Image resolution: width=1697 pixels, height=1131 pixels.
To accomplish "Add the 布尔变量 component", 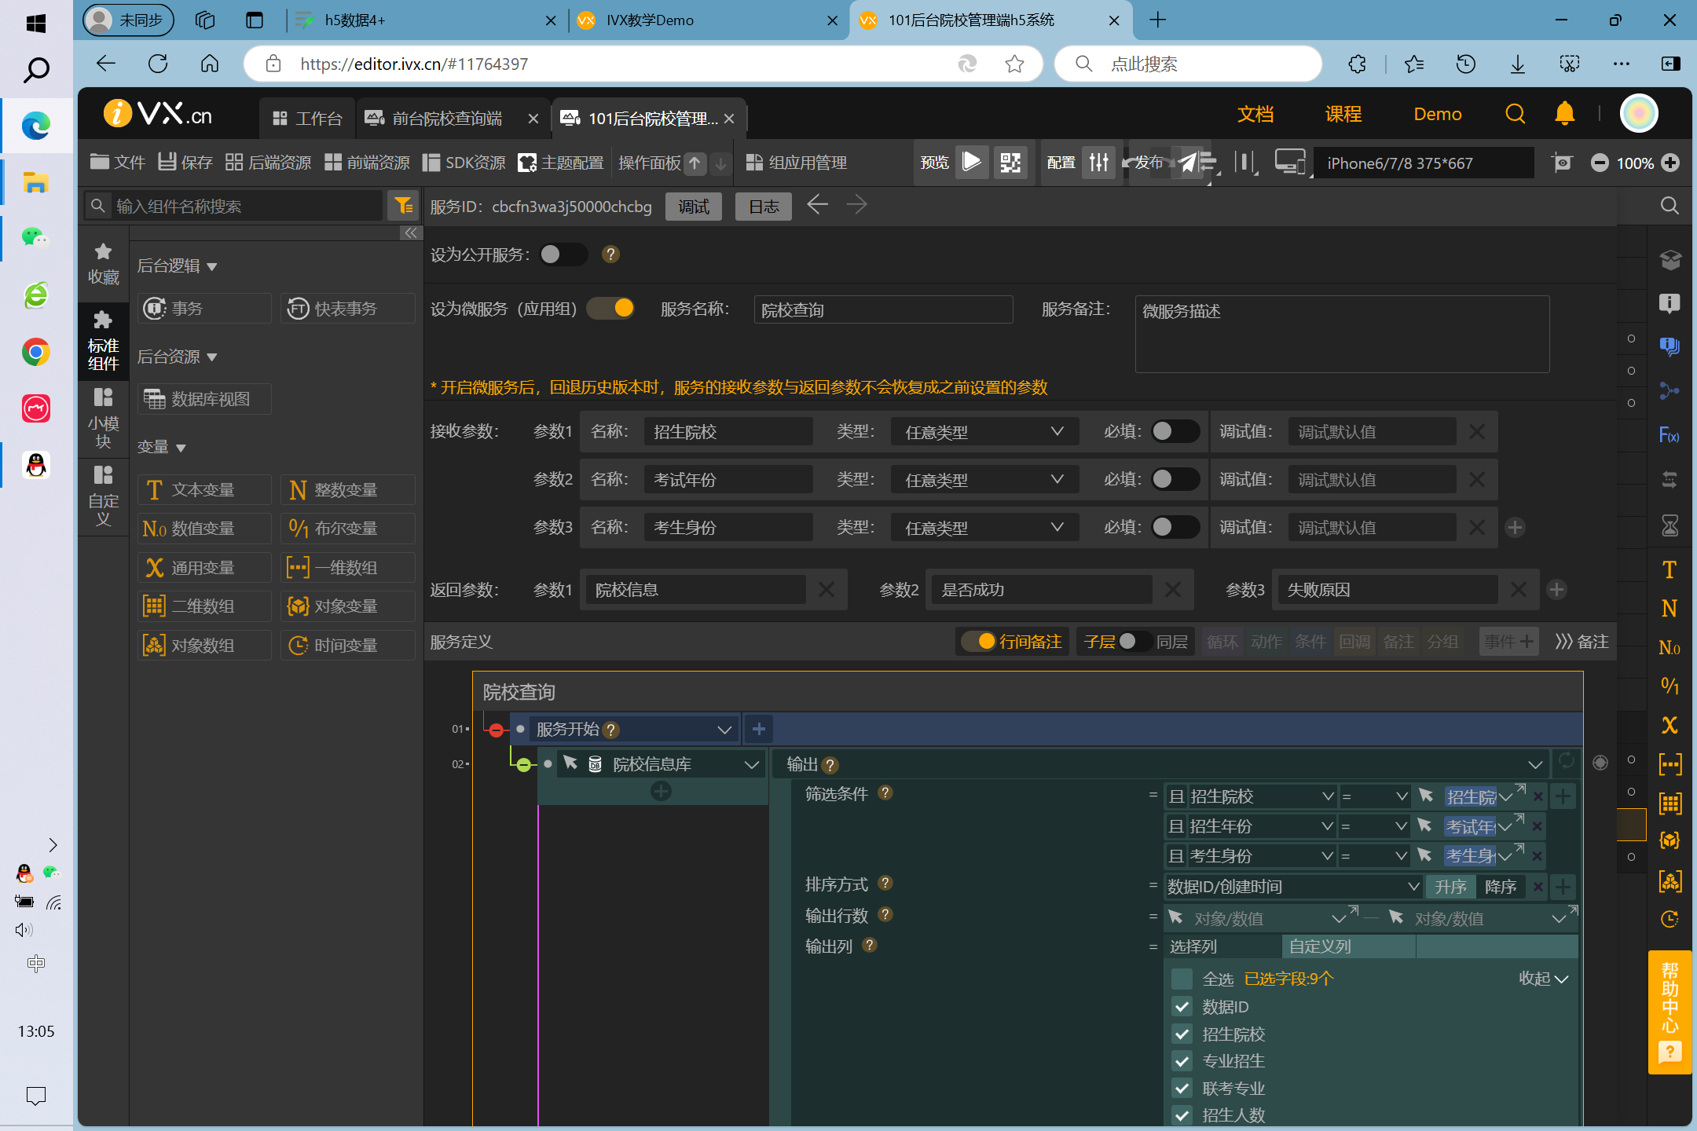I will pyautogui.click(x=347, y=529).
